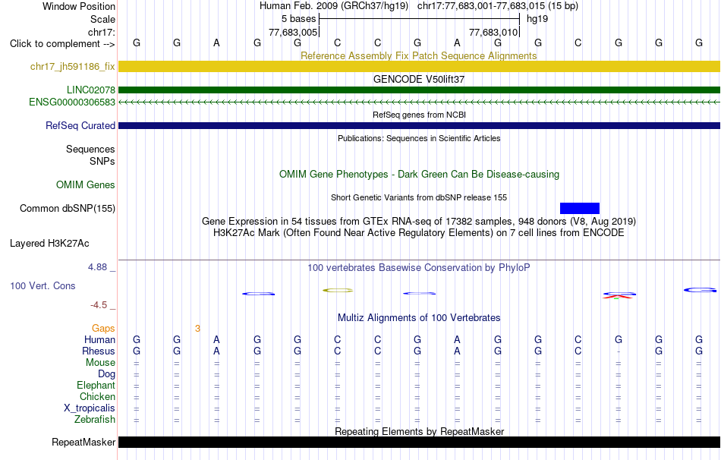Click the red and blue PhyloP glyph
Image resolution: width=721 pixels, height=460 pixels.
pos(619,295)
